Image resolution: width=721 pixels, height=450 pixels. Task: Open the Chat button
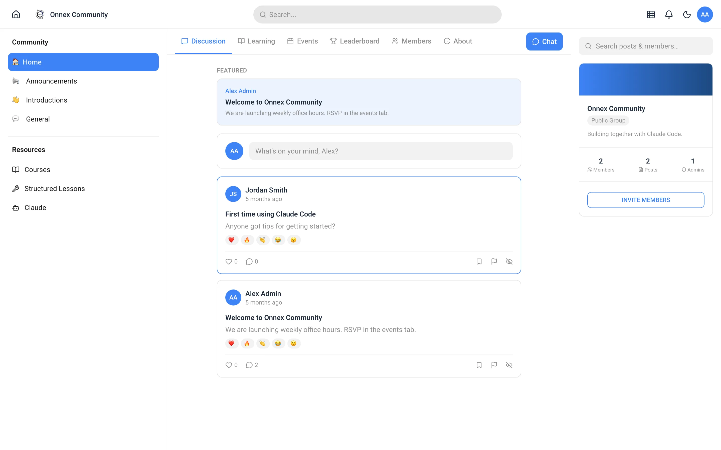544,41
